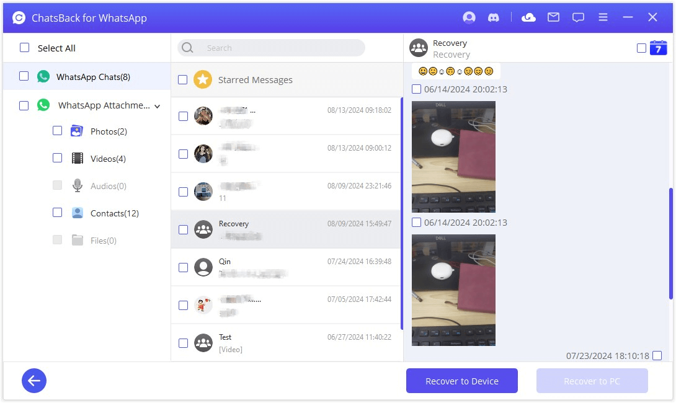Check the Starred Messages checkbox
The height and width of the screenshot is (403, 676).
click(183, 80)
